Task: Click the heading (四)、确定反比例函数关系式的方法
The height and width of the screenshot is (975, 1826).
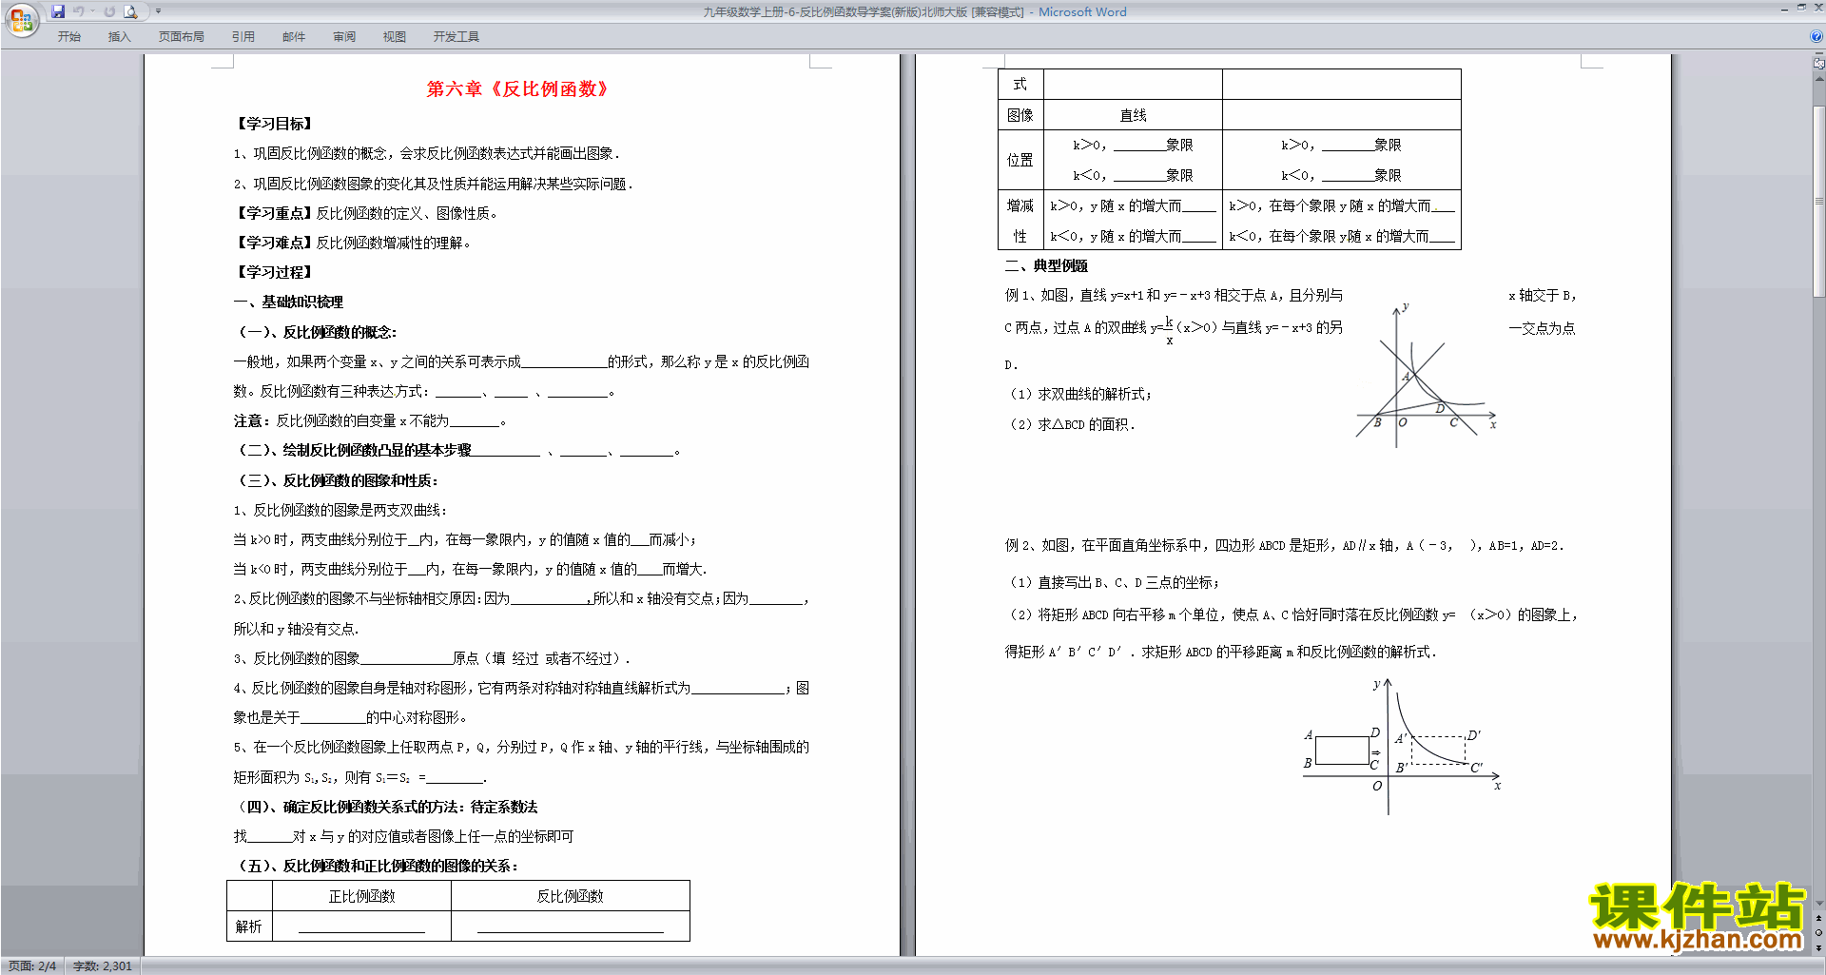Action: [x=386, y=807]
